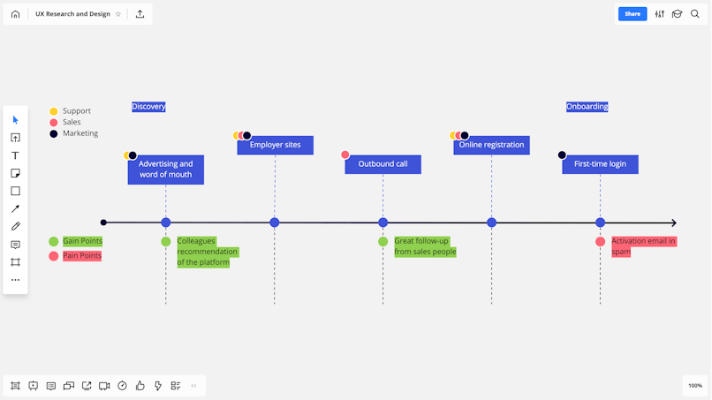The image size is (712, 400).
Task: Open the 100% zoom level control
Action: [694, 386]
